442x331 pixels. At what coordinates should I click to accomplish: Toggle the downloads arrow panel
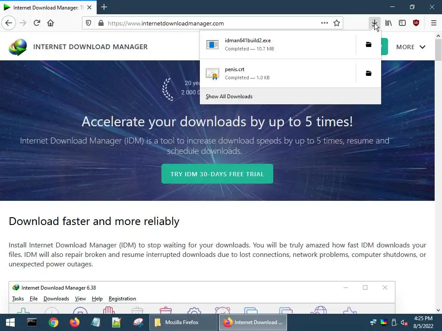click(374, 23)
